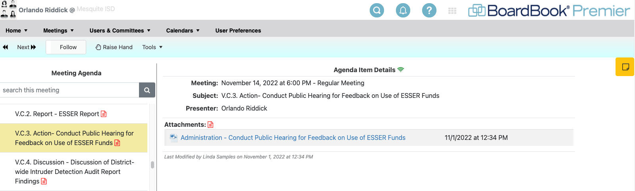Open PDF icon beside V.C.2. ESSER Report
This screenshot has height=191, width=635.
pos(104,114)
